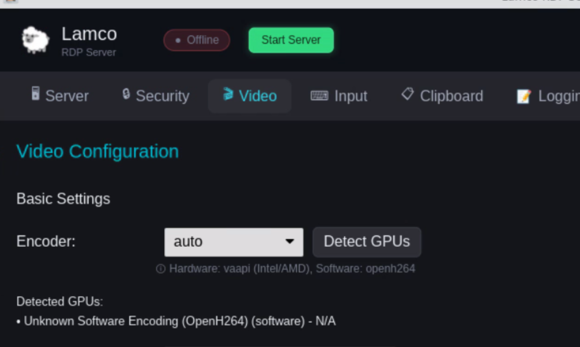Viewport: 580px width, 347px height.
Task: Open the Encoder dropdown set to auto
Action: coord(234,242)
